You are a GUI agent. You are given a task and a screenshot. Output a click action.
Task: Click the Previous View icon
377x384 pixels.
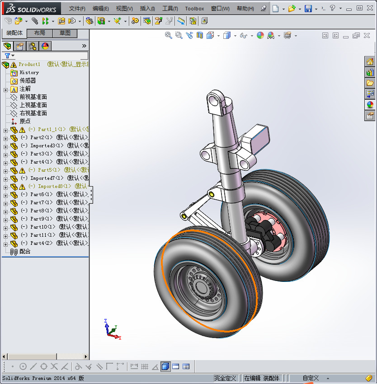click(189, 36)
